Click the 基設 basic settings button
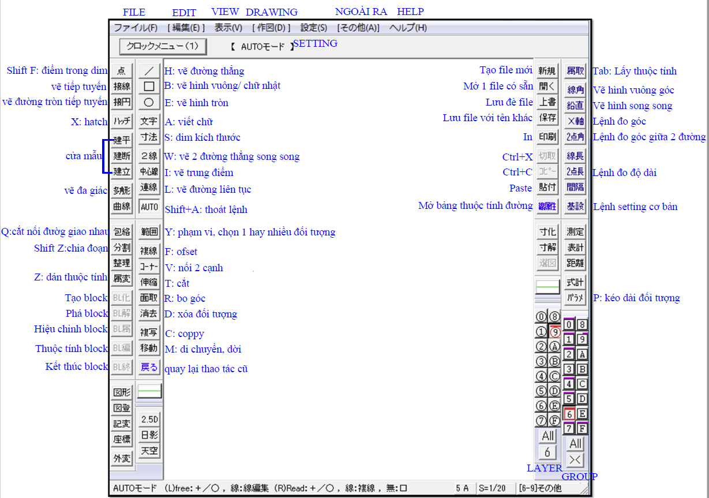 point(575,206)
